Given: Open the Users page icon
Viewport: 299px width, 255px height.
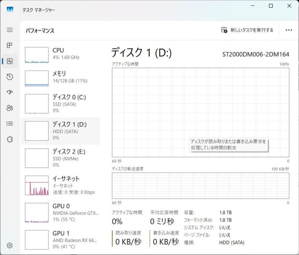Looking at the screenshot, I should pyautogui.click(x=10, y=108).
